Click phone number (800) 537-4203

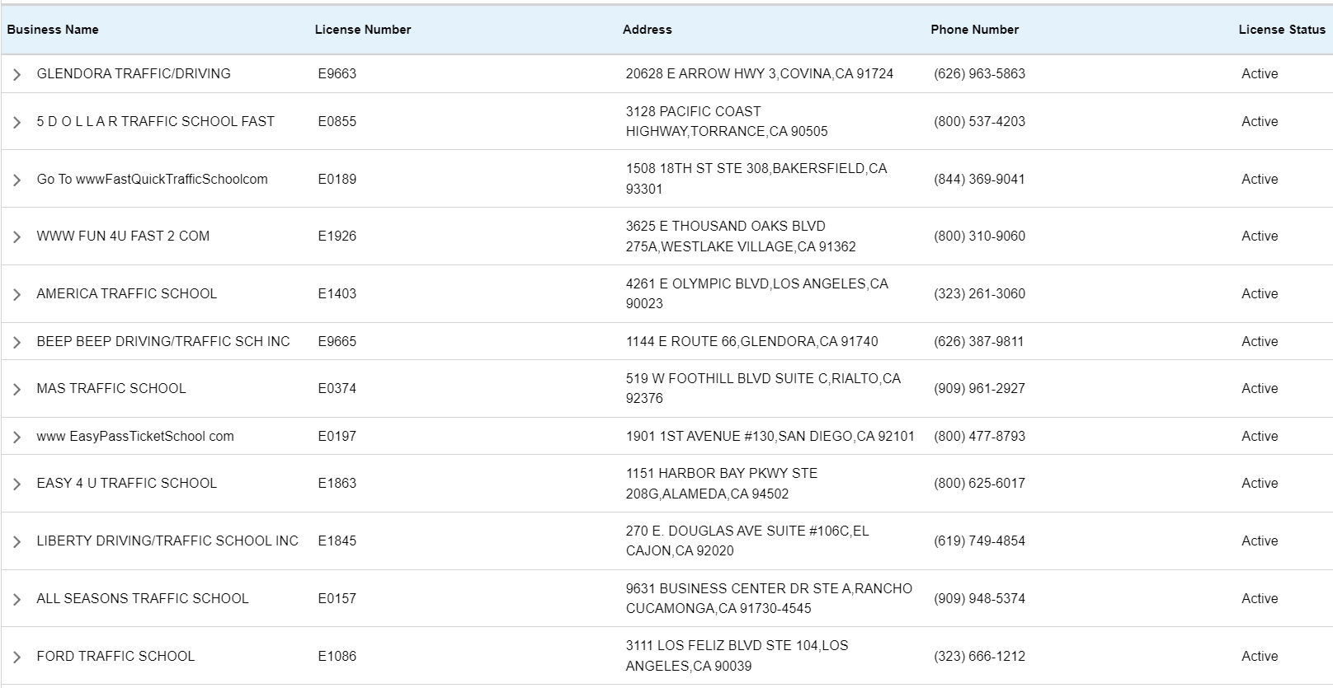tap(979, 122)
